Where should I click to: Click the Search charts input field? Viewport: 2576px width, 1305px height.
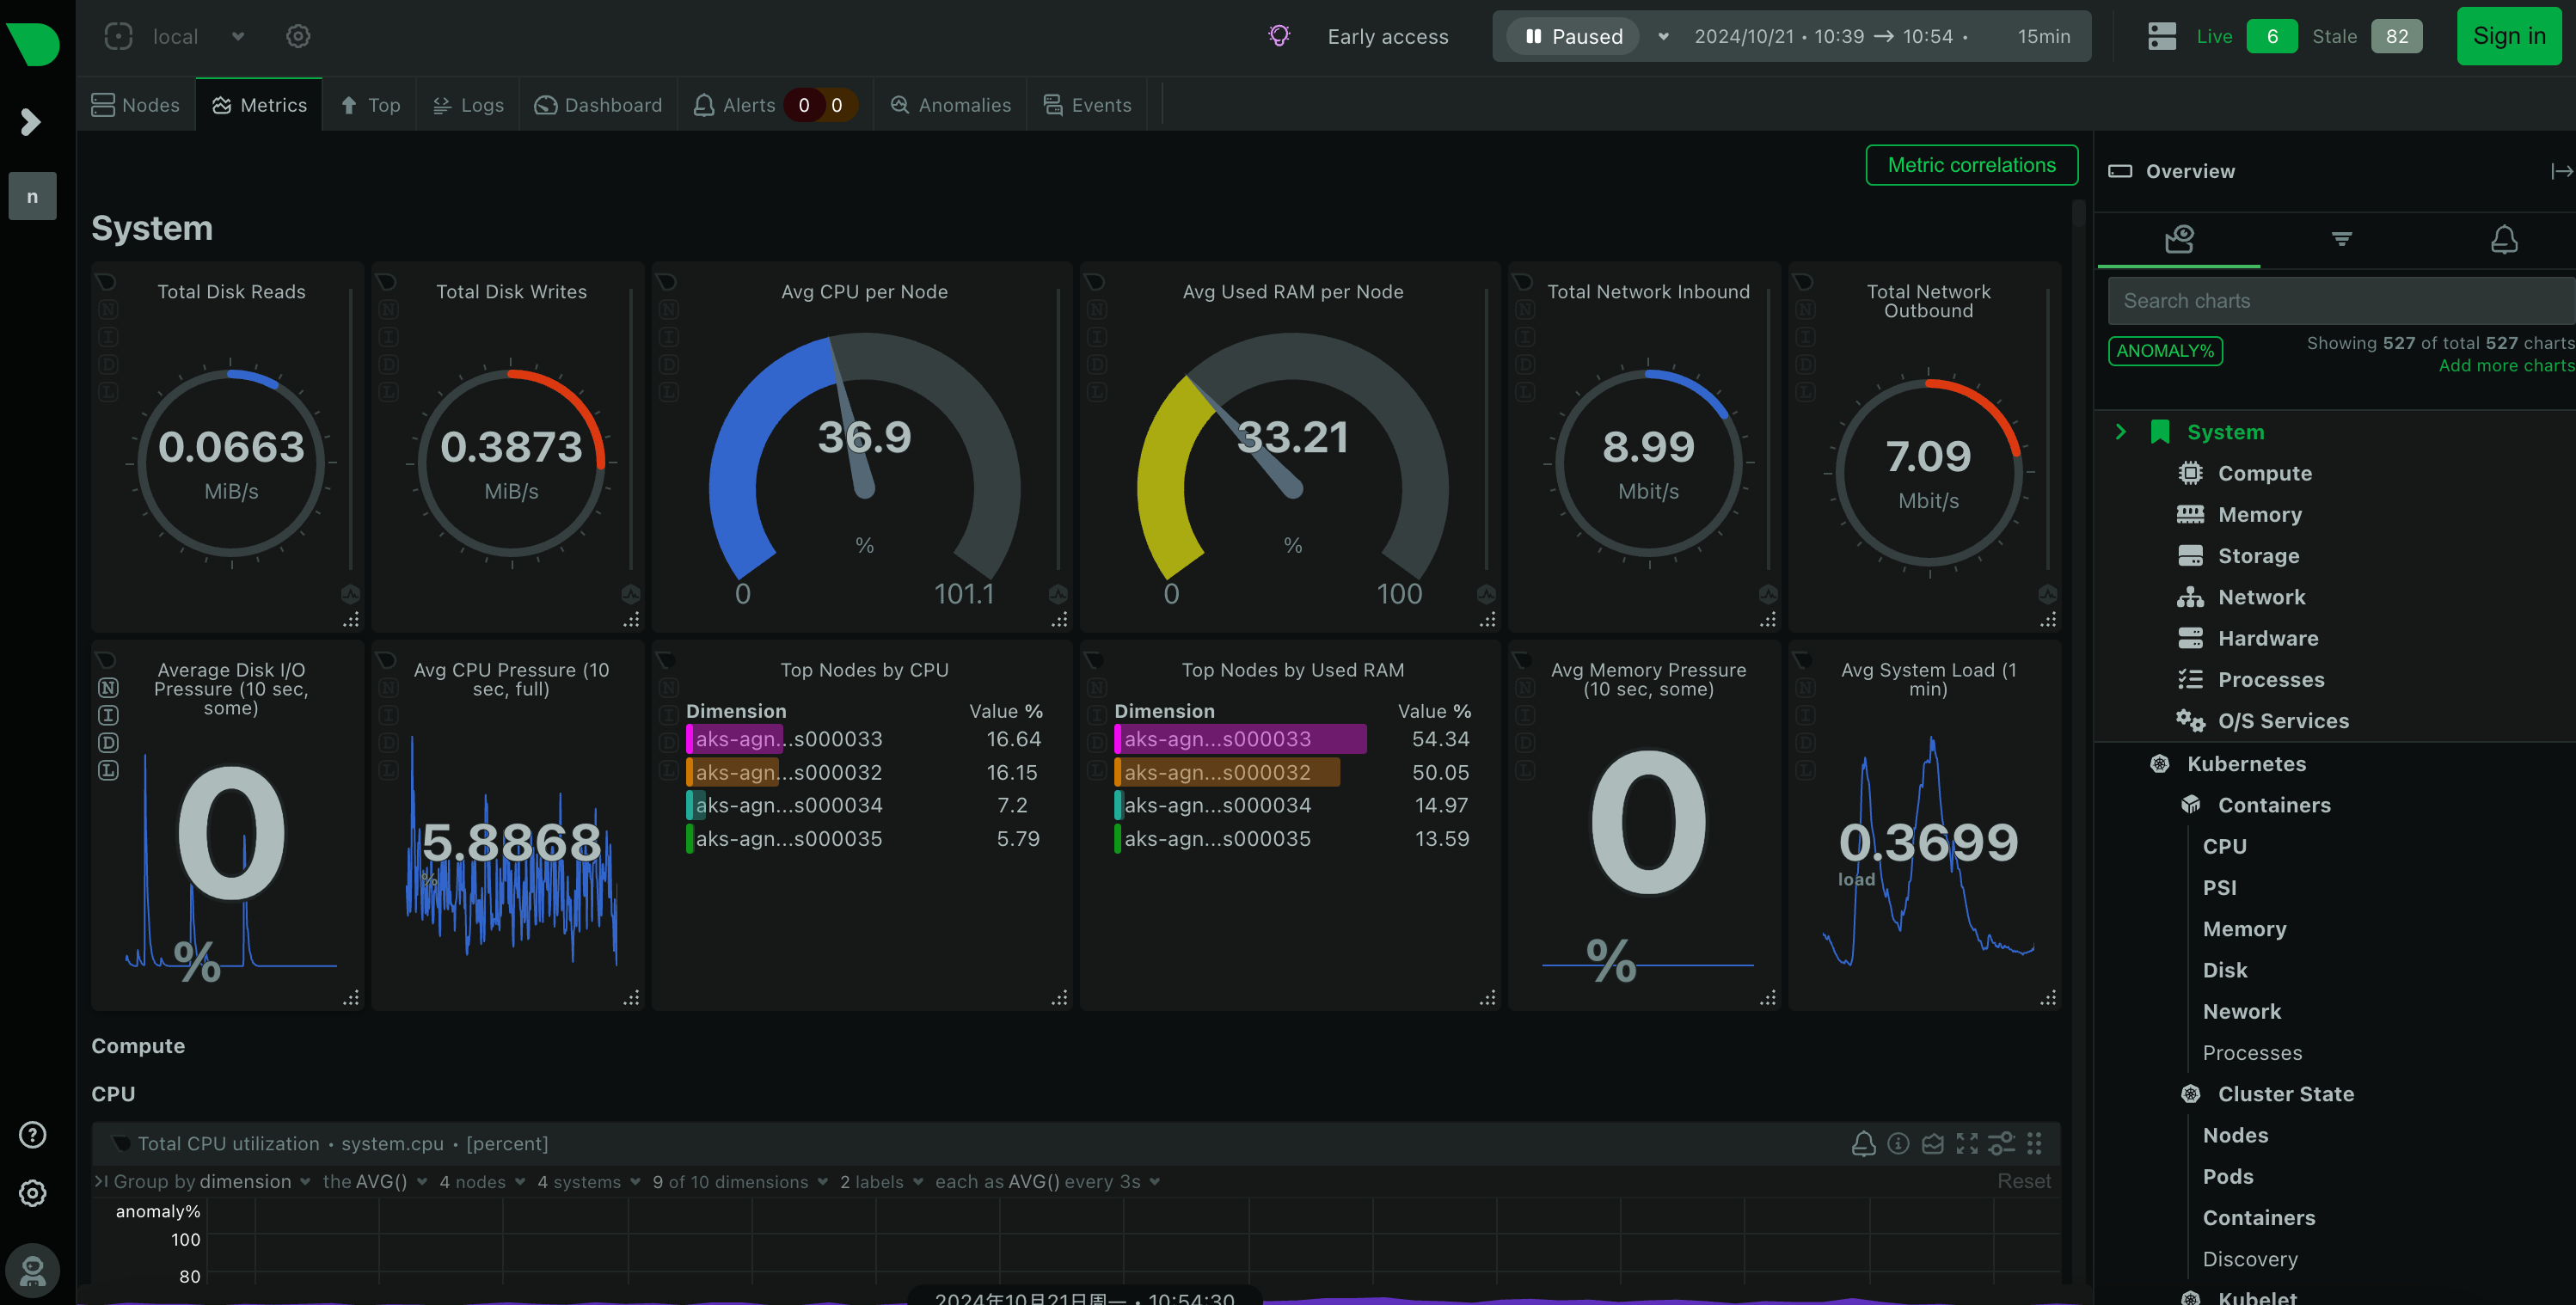pos(2341,301)
